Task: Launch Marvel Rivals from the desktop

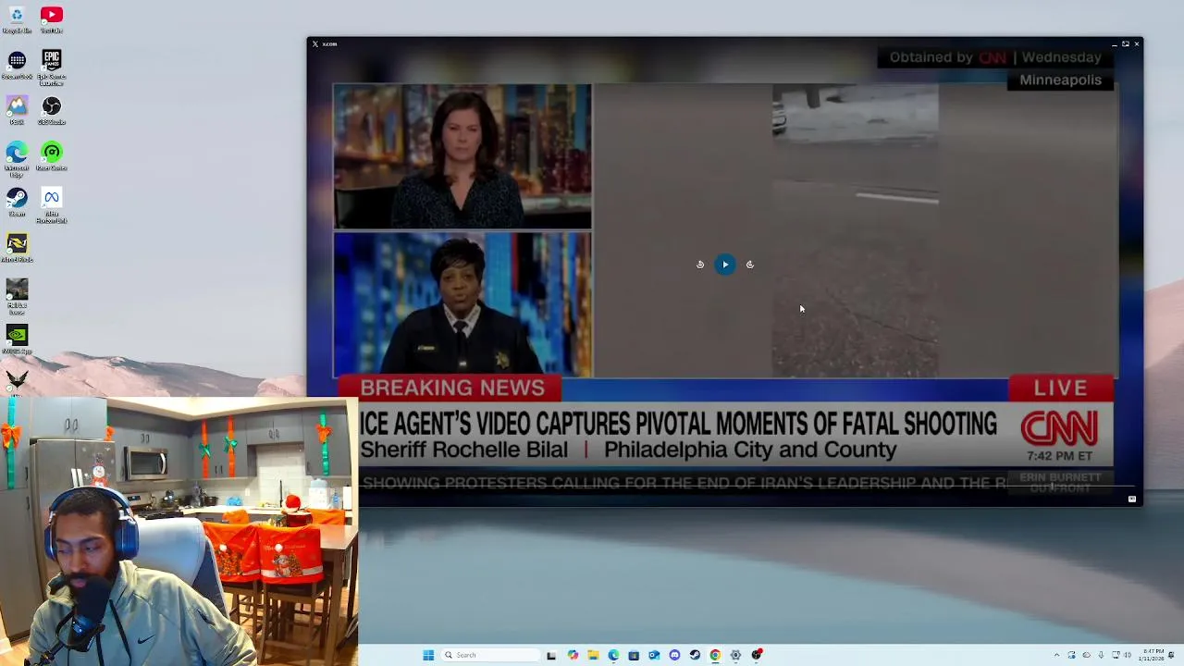Action: [x=17, y=247]
